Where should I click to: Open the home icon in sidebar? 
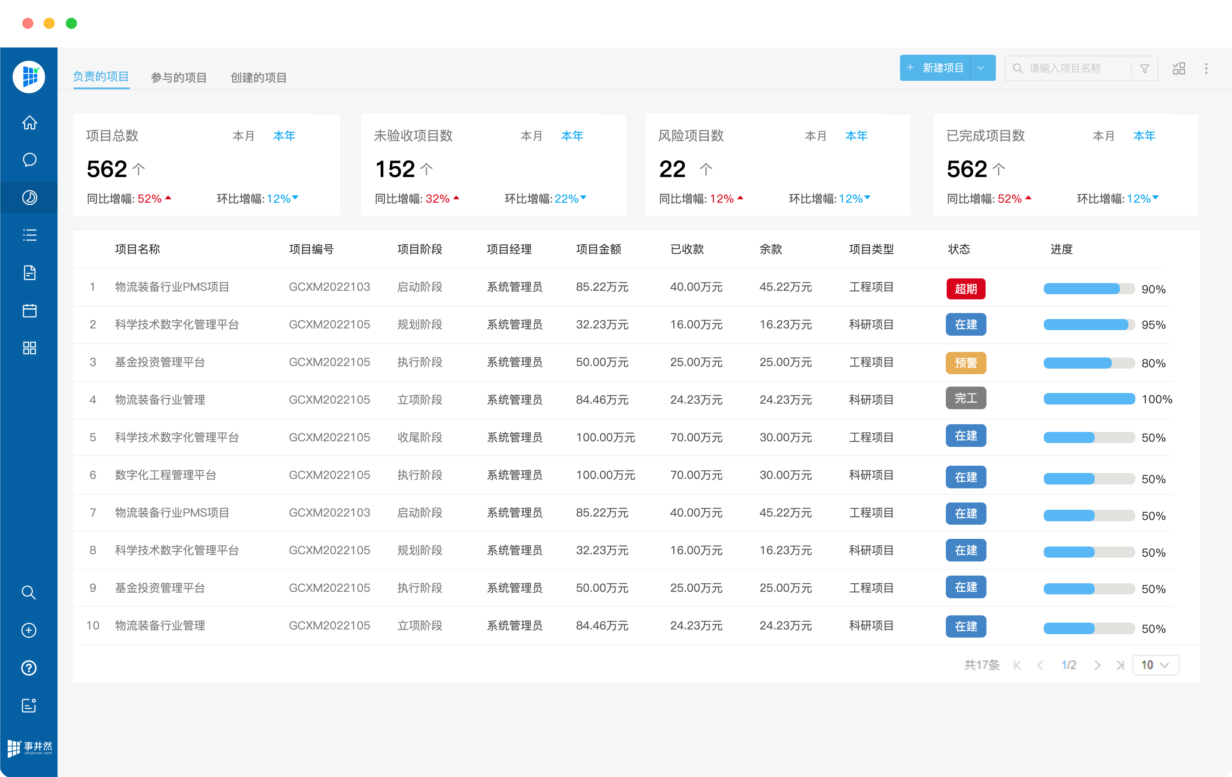29,123
